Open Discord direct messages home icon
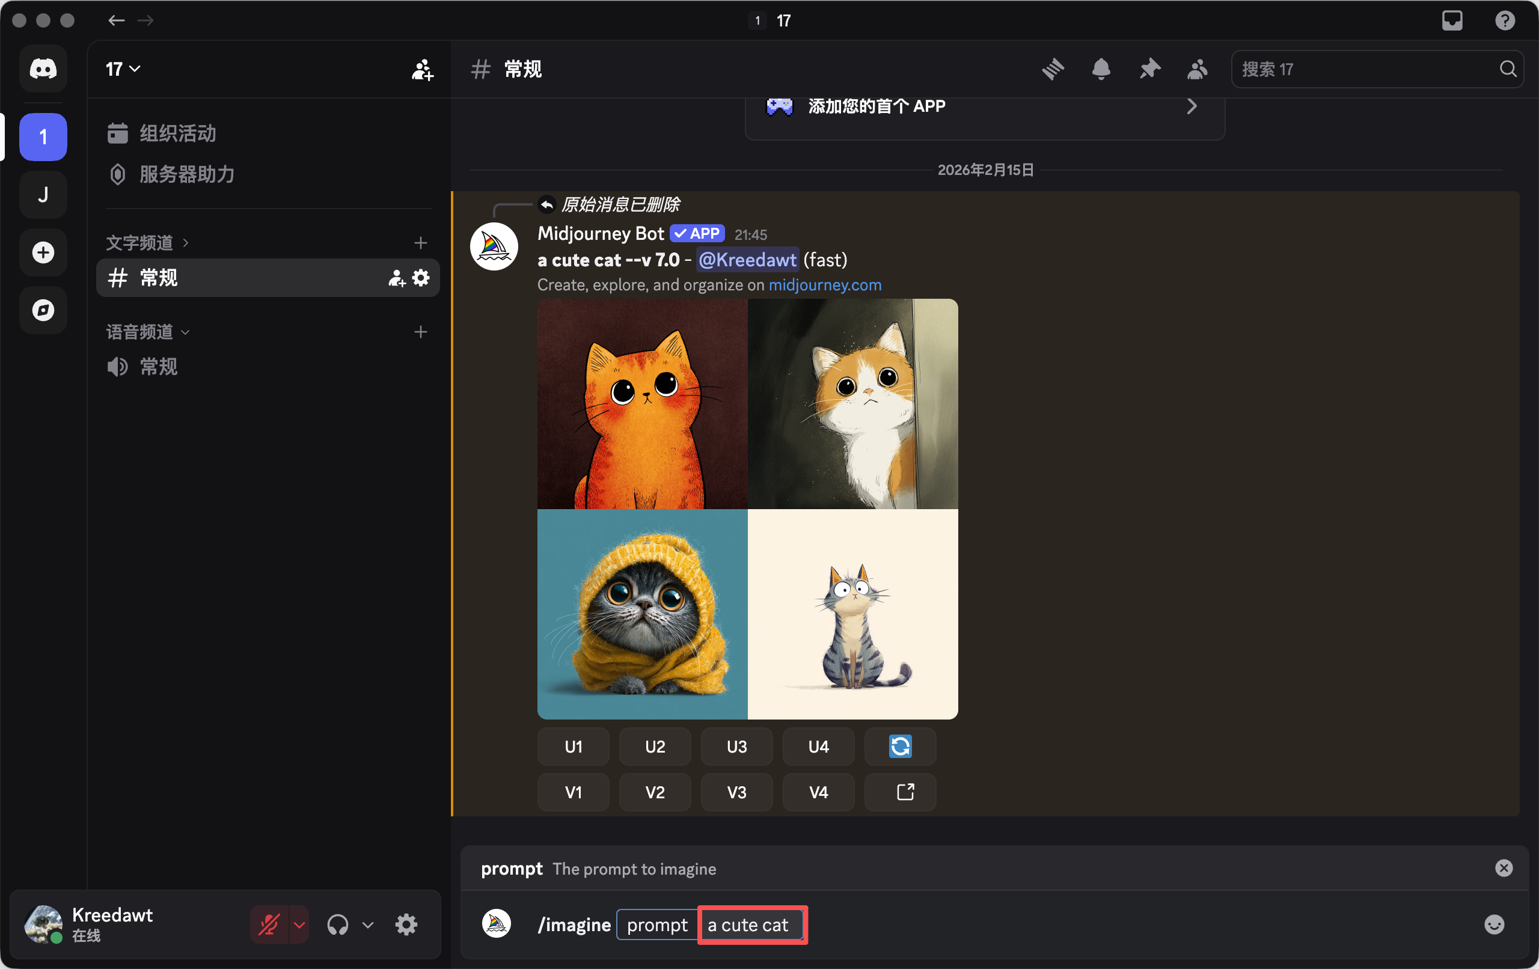This screenshot has width=1539, height=969. tap(43, 69)
